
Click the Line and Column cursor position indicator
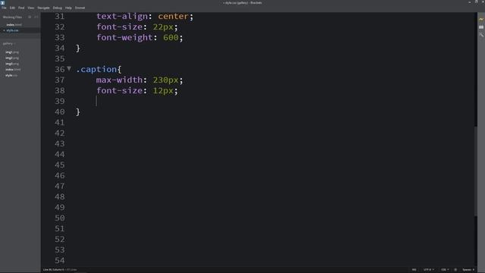54,270
